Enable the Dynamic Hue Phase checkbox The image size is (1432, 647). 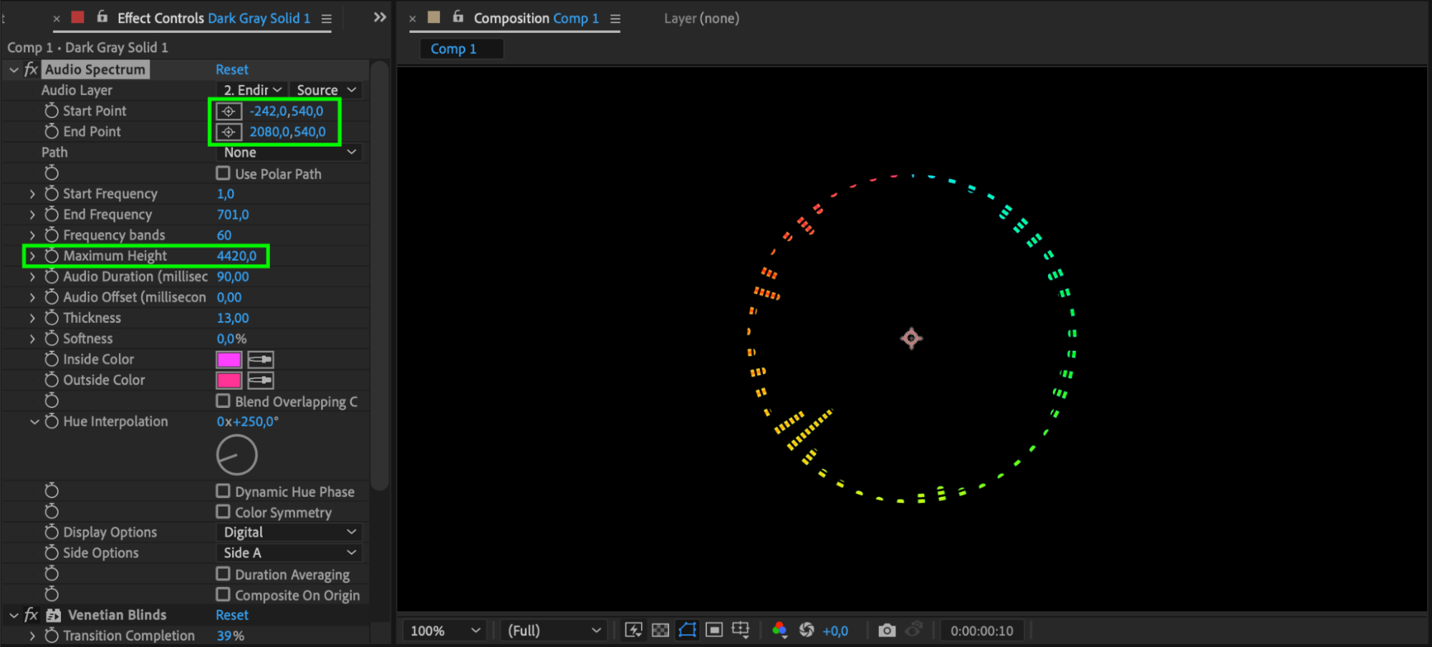tap(223, 491)
